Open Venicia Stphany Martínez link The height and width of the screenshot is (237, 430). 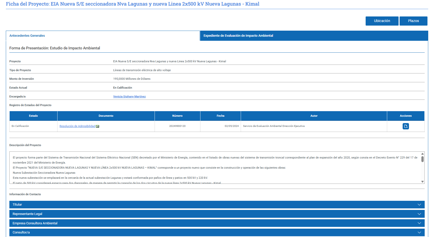(x=129, y=96)
